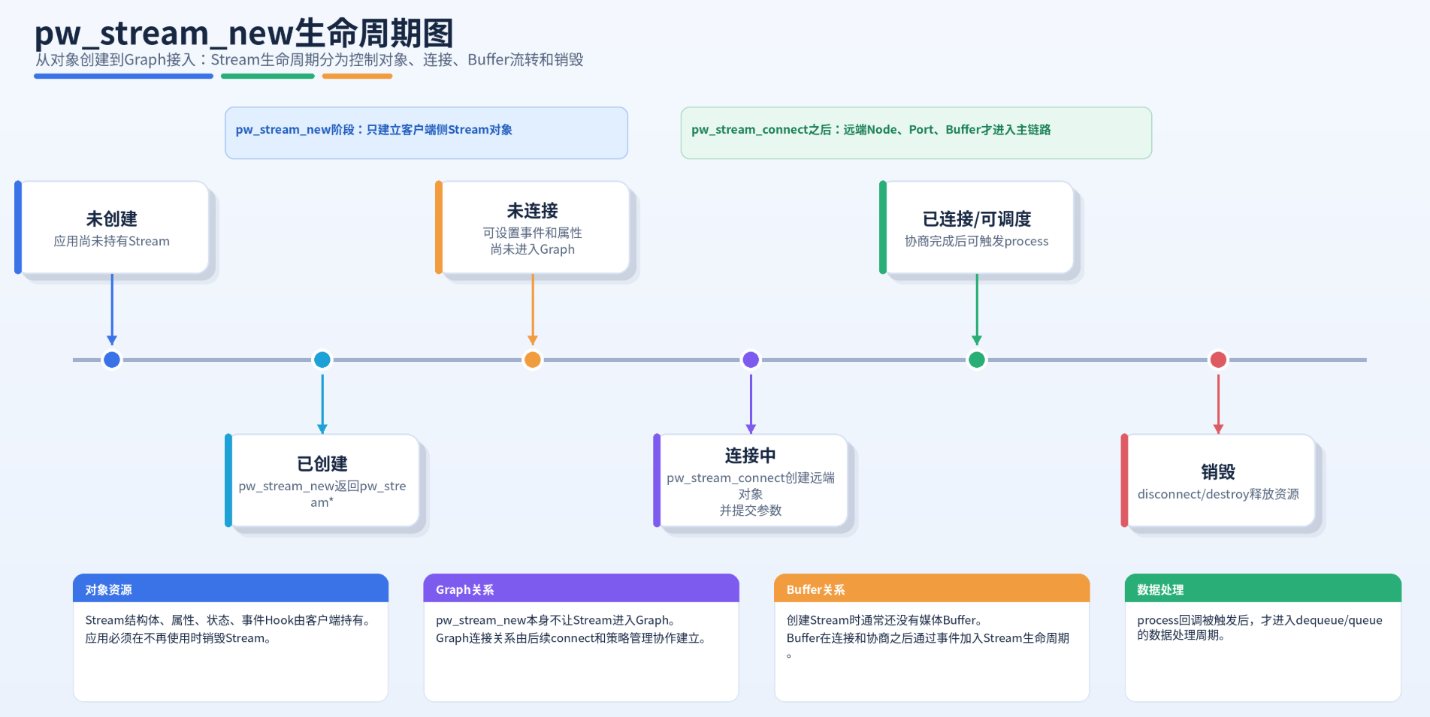The height and width of the screenshot is (717, 1430).
Task: Select the 销毁 state card
Action: [x=1218, y=481]
